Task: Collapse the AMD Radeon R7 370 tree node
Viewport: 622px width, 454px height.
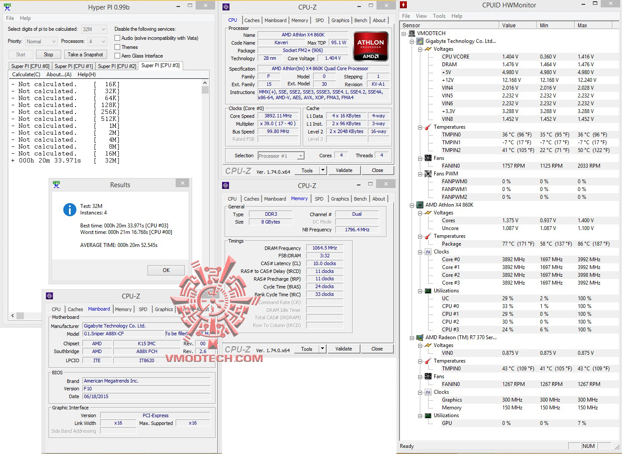Action: [x=412, y=337]
